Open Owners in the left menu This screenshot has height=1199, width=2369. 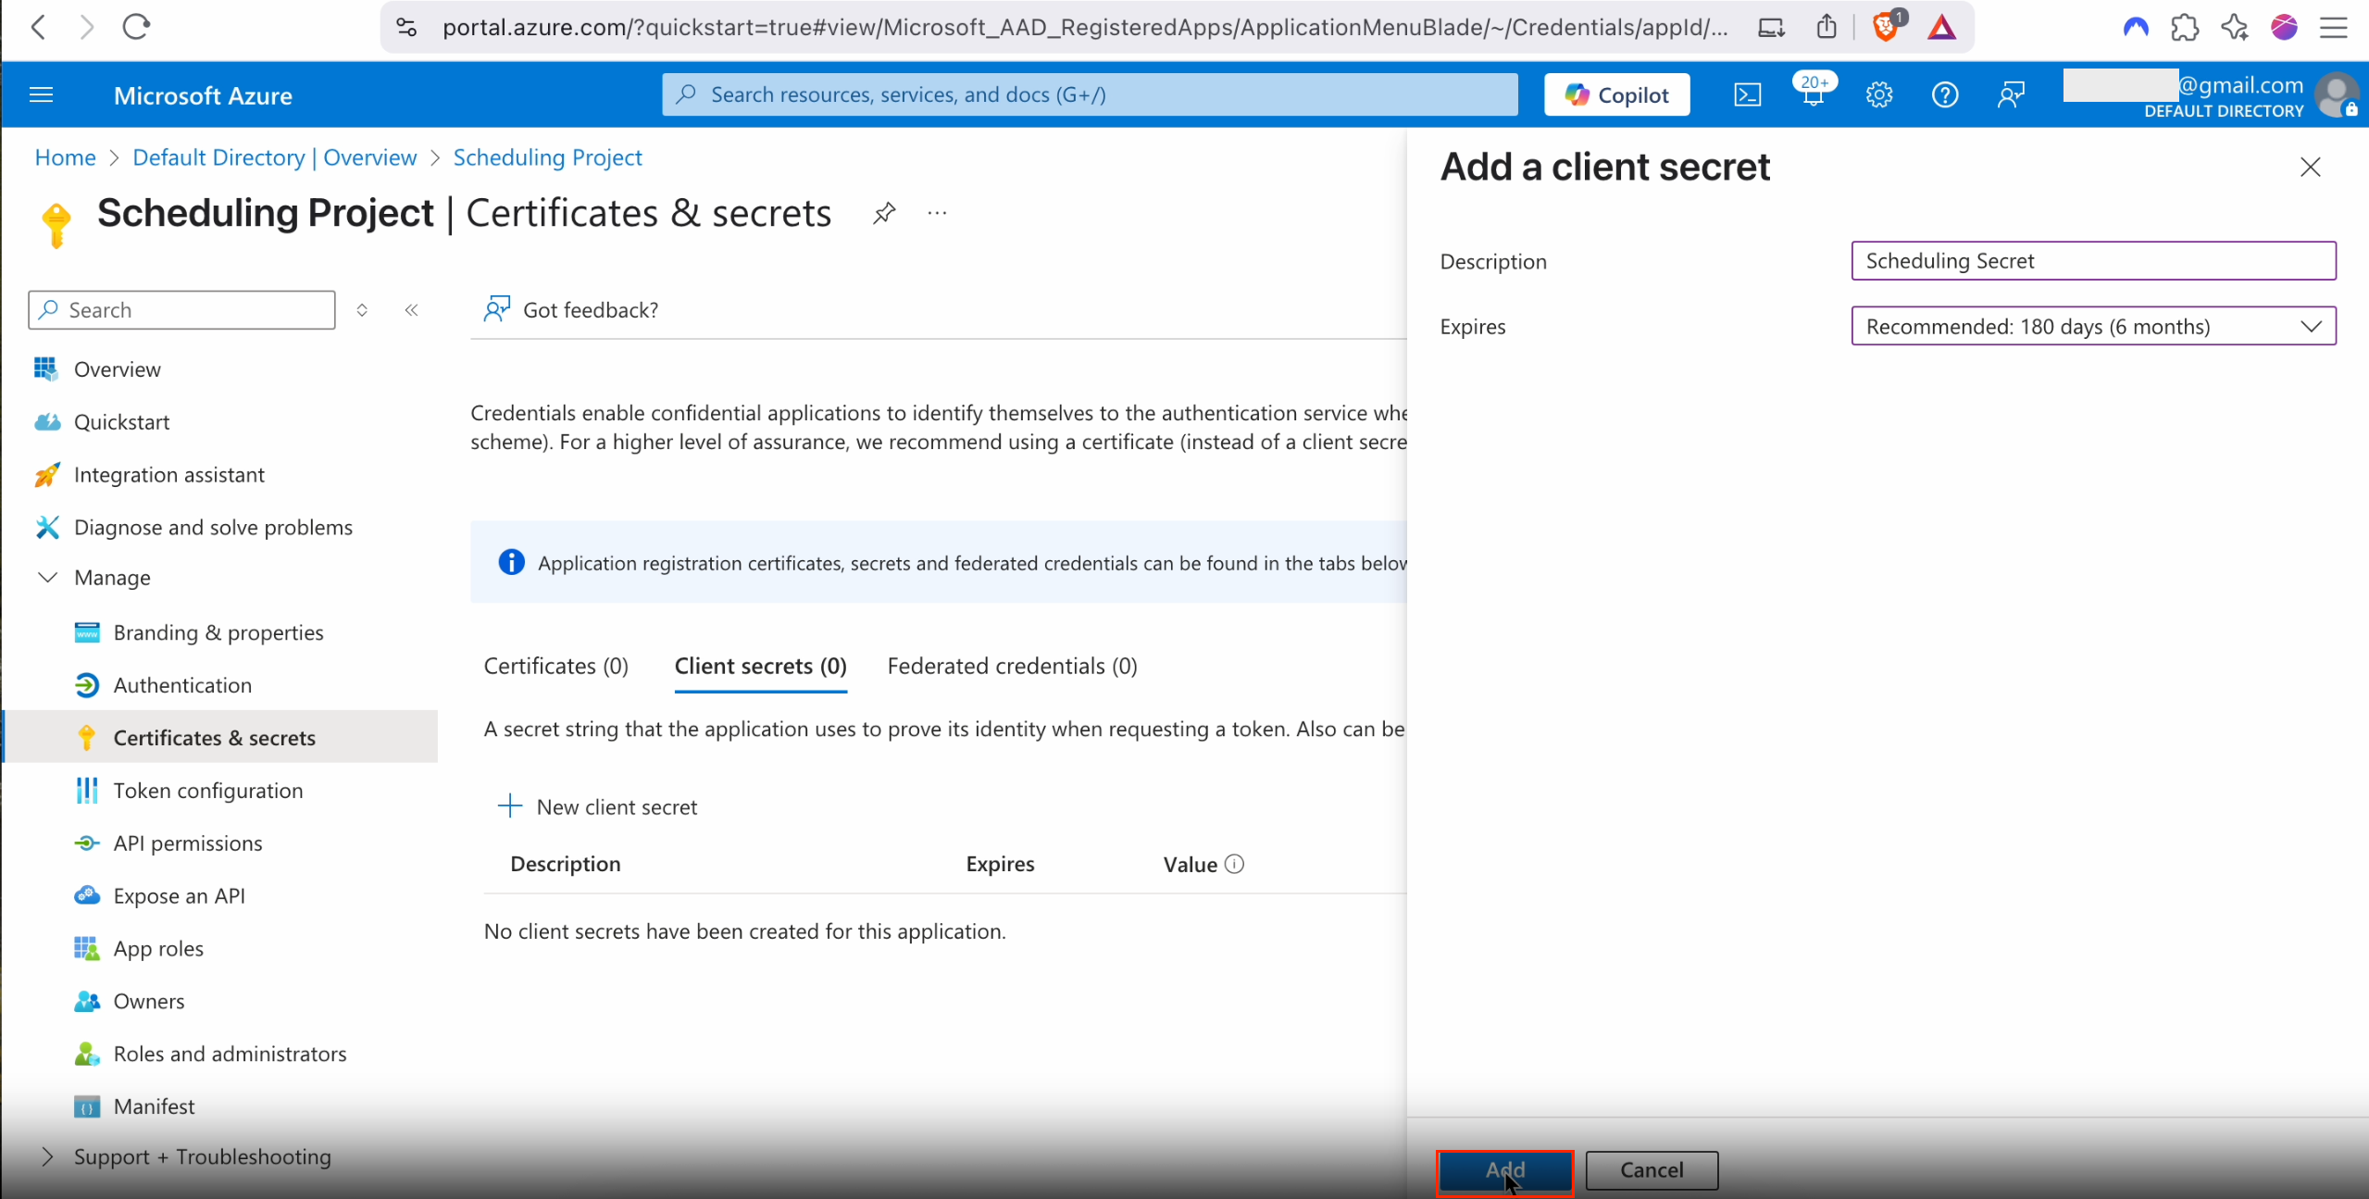[148, 1002]
